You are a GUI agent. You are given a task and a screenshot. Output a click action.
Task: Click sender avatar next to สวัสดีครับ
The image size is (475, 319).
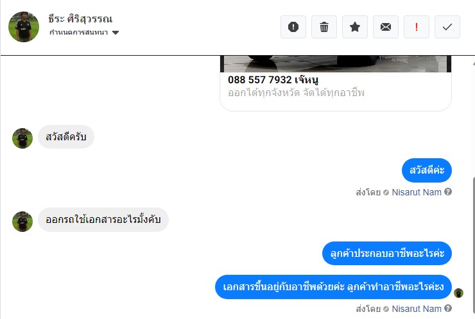(22, 138)
